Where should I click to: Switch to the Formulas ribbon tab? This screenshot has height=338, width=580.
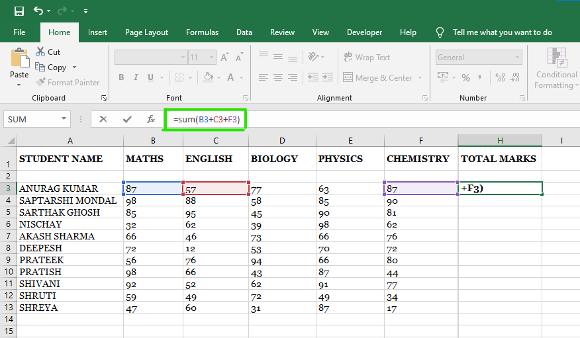click(x=202, y=32)
